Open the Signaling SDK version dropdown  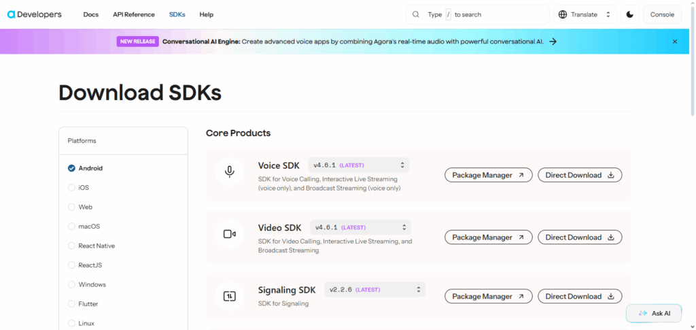(x=375, y=290)
